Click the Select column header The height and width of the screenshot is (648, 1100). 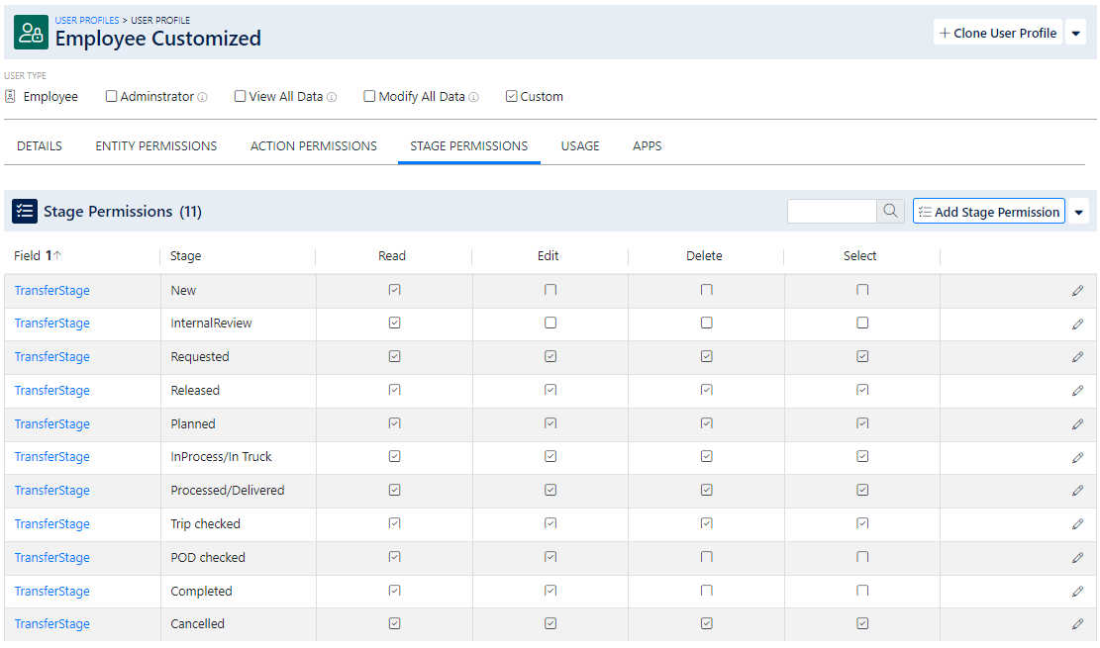[x=859, y=256]
